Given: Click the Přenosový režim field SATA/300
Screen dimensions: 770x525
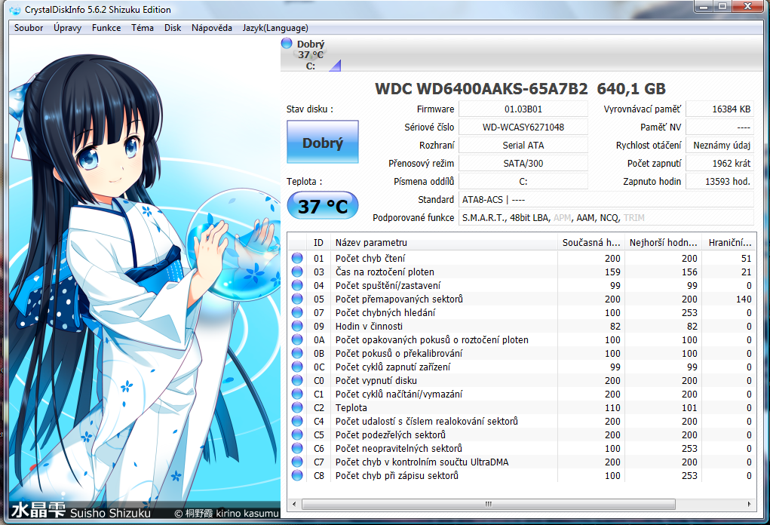Looking at the screenshot, I should [x=523, y=164].
